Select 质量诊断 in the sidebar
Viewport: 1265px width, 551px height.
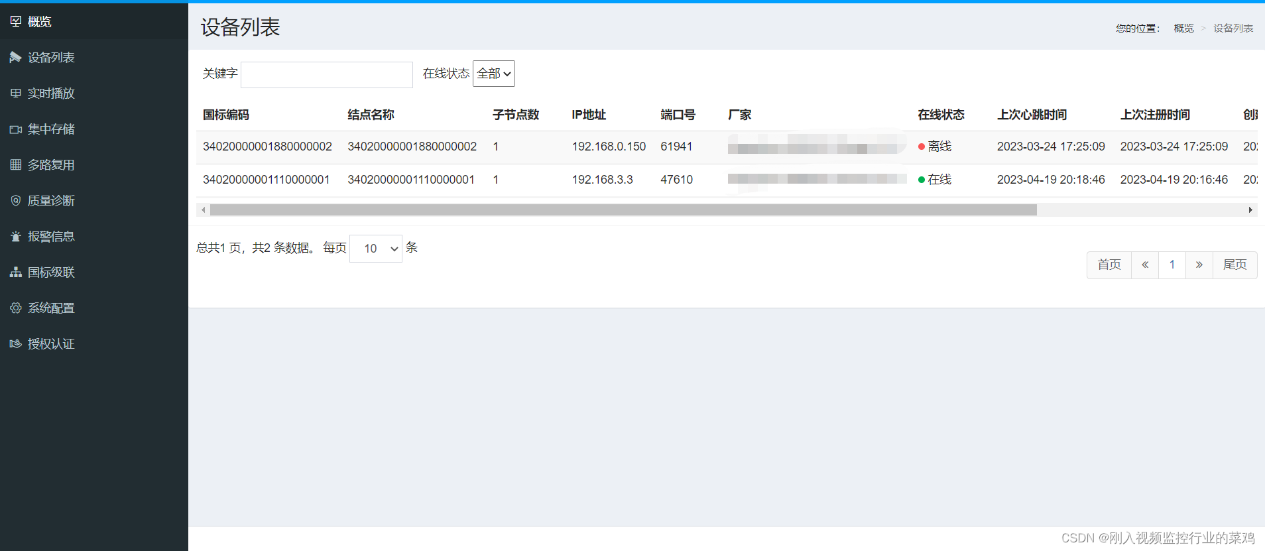tap(94, 201)
